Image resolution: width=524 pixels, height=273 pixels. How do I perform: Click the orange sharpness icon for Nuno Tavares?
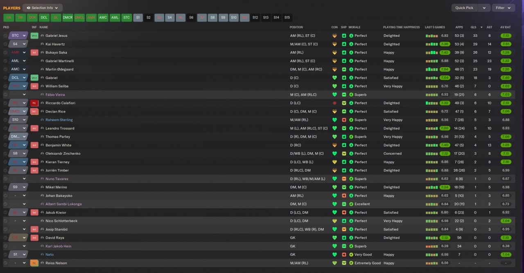pyautogui.click(x=344, y=179)
